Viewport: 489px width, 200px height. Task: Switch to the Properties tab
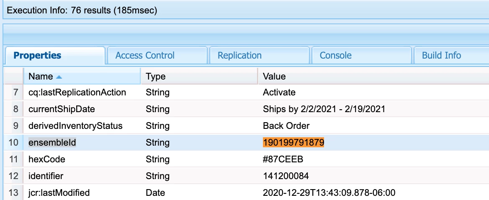click(37, 55)
